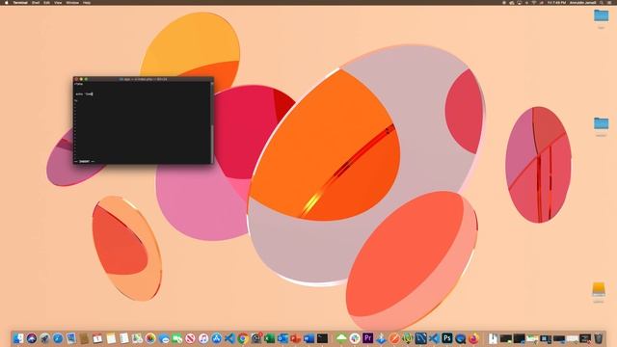Open Launchpad rocket icon in dock
The width and height of the screenshot is (617, 347).
tap(44, 338)
